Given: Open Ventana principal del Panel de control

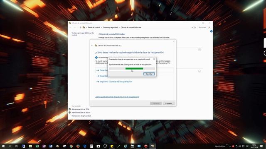Looking at the screenshot, I should point(83,34).
